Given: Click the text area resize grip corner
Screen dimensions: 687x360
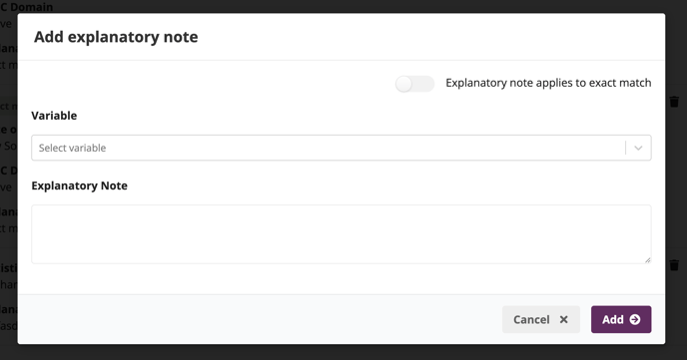Looking at the screenshot, I should pyautogui.click(x=648, y=259).
